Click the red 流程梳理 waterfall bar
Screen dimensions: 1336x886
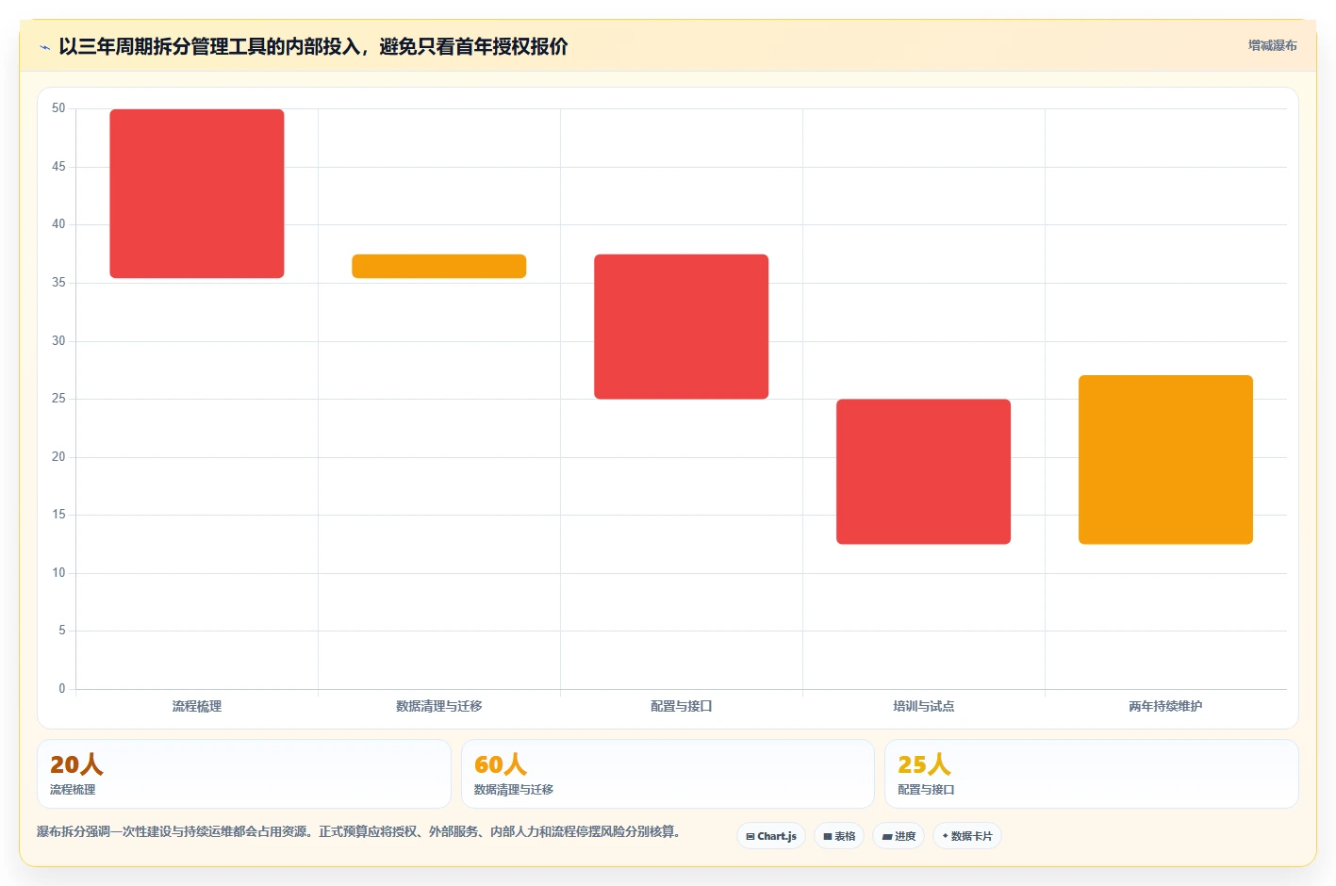coord(197,193)
